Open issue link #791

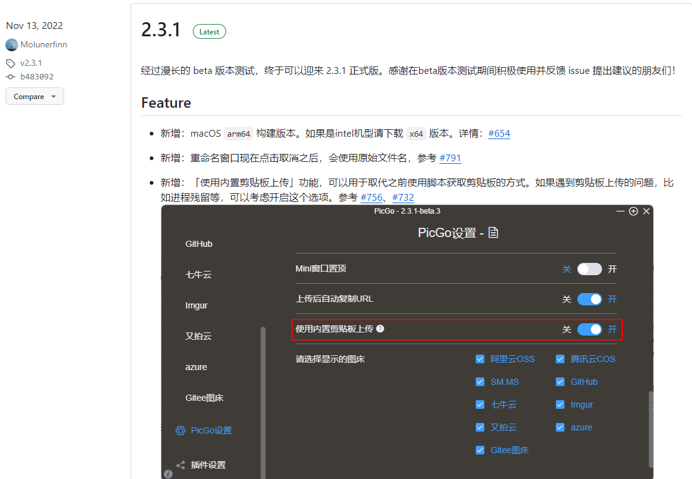pyautogui.click(x=450, y=158)
